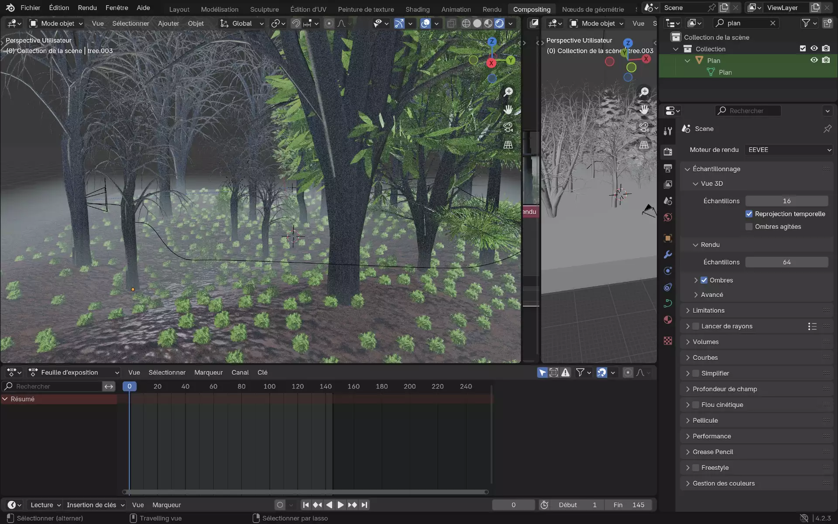Enable the Lancer de rayons checkbox
Screen dimensions: 838x524
click(696, 326)
